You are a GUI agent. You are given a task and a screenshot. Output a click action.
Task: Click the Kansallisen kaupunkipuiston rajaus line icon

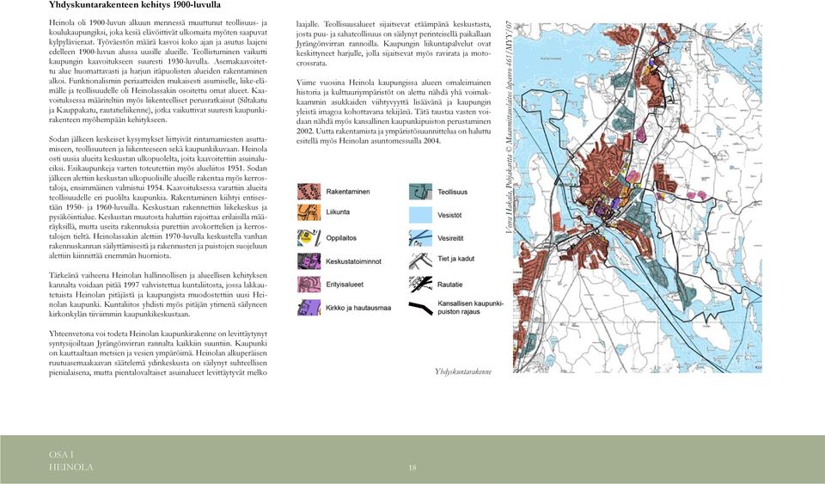pyautogui.click(x=421, y=308)
